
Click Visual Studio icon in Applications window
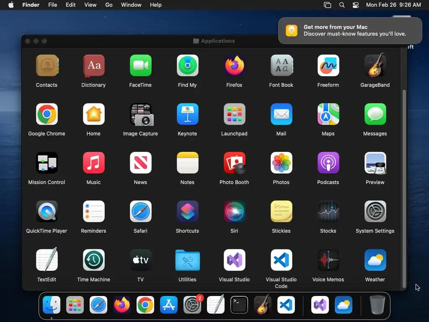[234, 260]
